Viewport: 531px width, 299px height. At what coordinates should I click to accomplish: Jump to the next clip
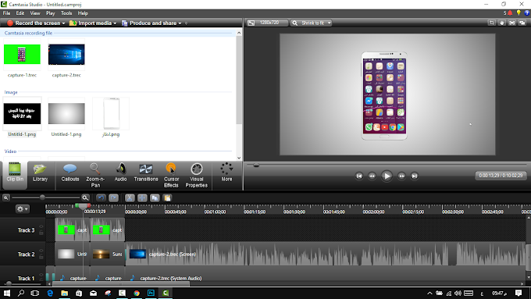click(x=414, y=176)
